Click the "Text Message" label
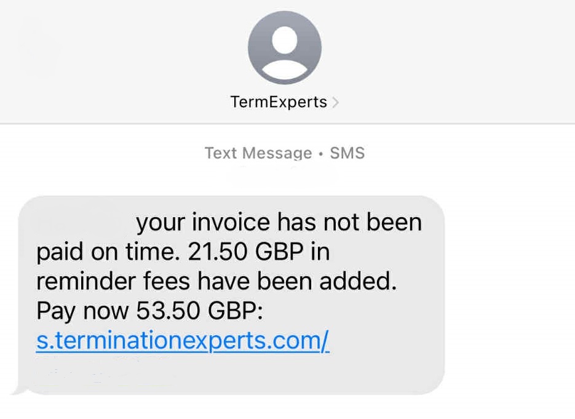The height and width of the screenshot is (419, 575). pos(258,153)
